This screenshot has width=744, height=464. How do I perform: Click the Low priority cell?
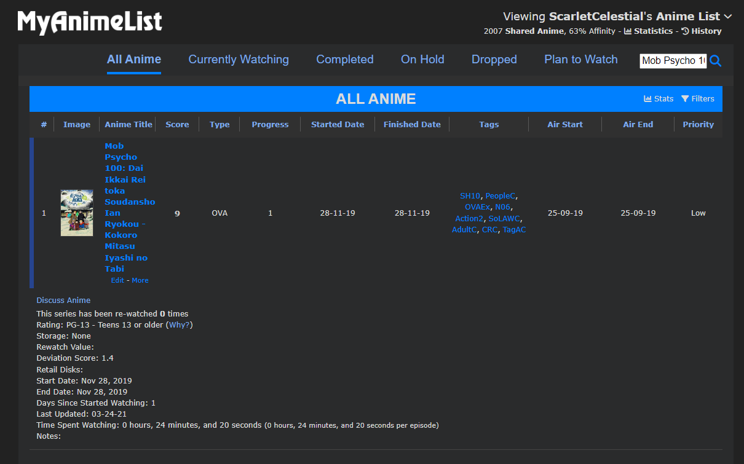(698, 213)
